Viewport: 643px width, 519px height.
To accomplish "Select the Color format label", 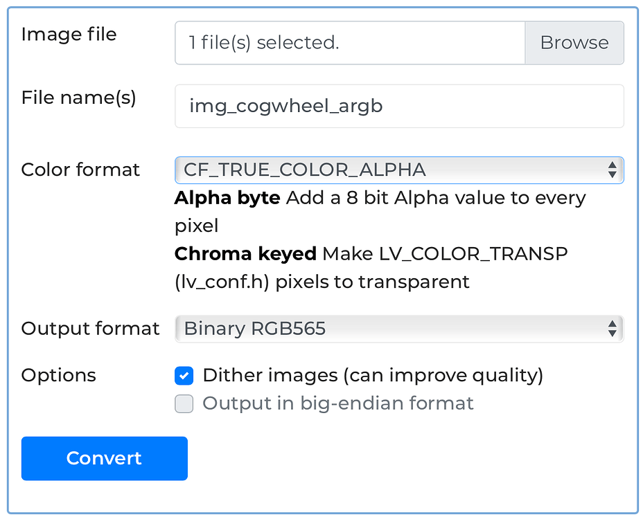I will click(80, 170).
